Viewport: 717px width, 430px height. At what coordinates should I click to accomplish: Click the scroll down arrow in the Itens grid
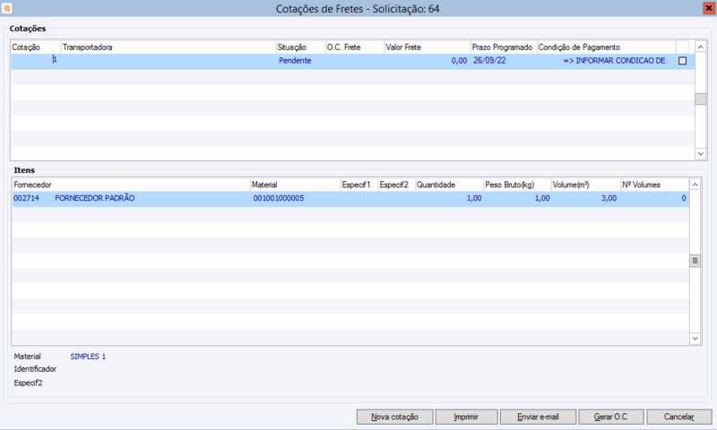coord(695,339)
